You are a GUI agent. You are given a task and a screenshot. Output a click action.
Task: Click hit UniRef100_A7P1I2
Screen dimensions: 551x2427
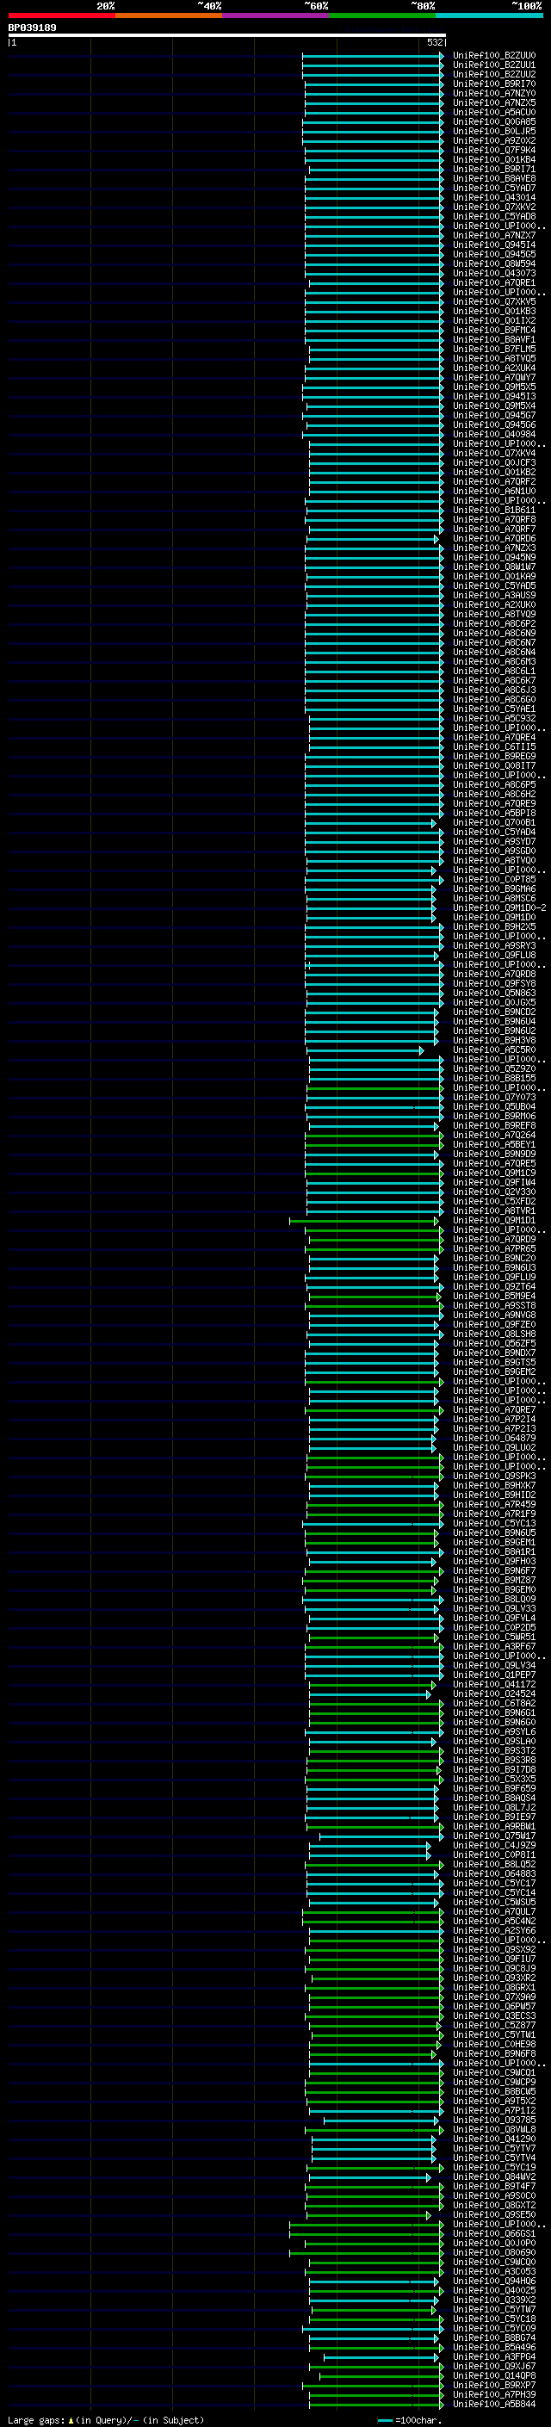pyautogui.click(x=494, y=2110)
